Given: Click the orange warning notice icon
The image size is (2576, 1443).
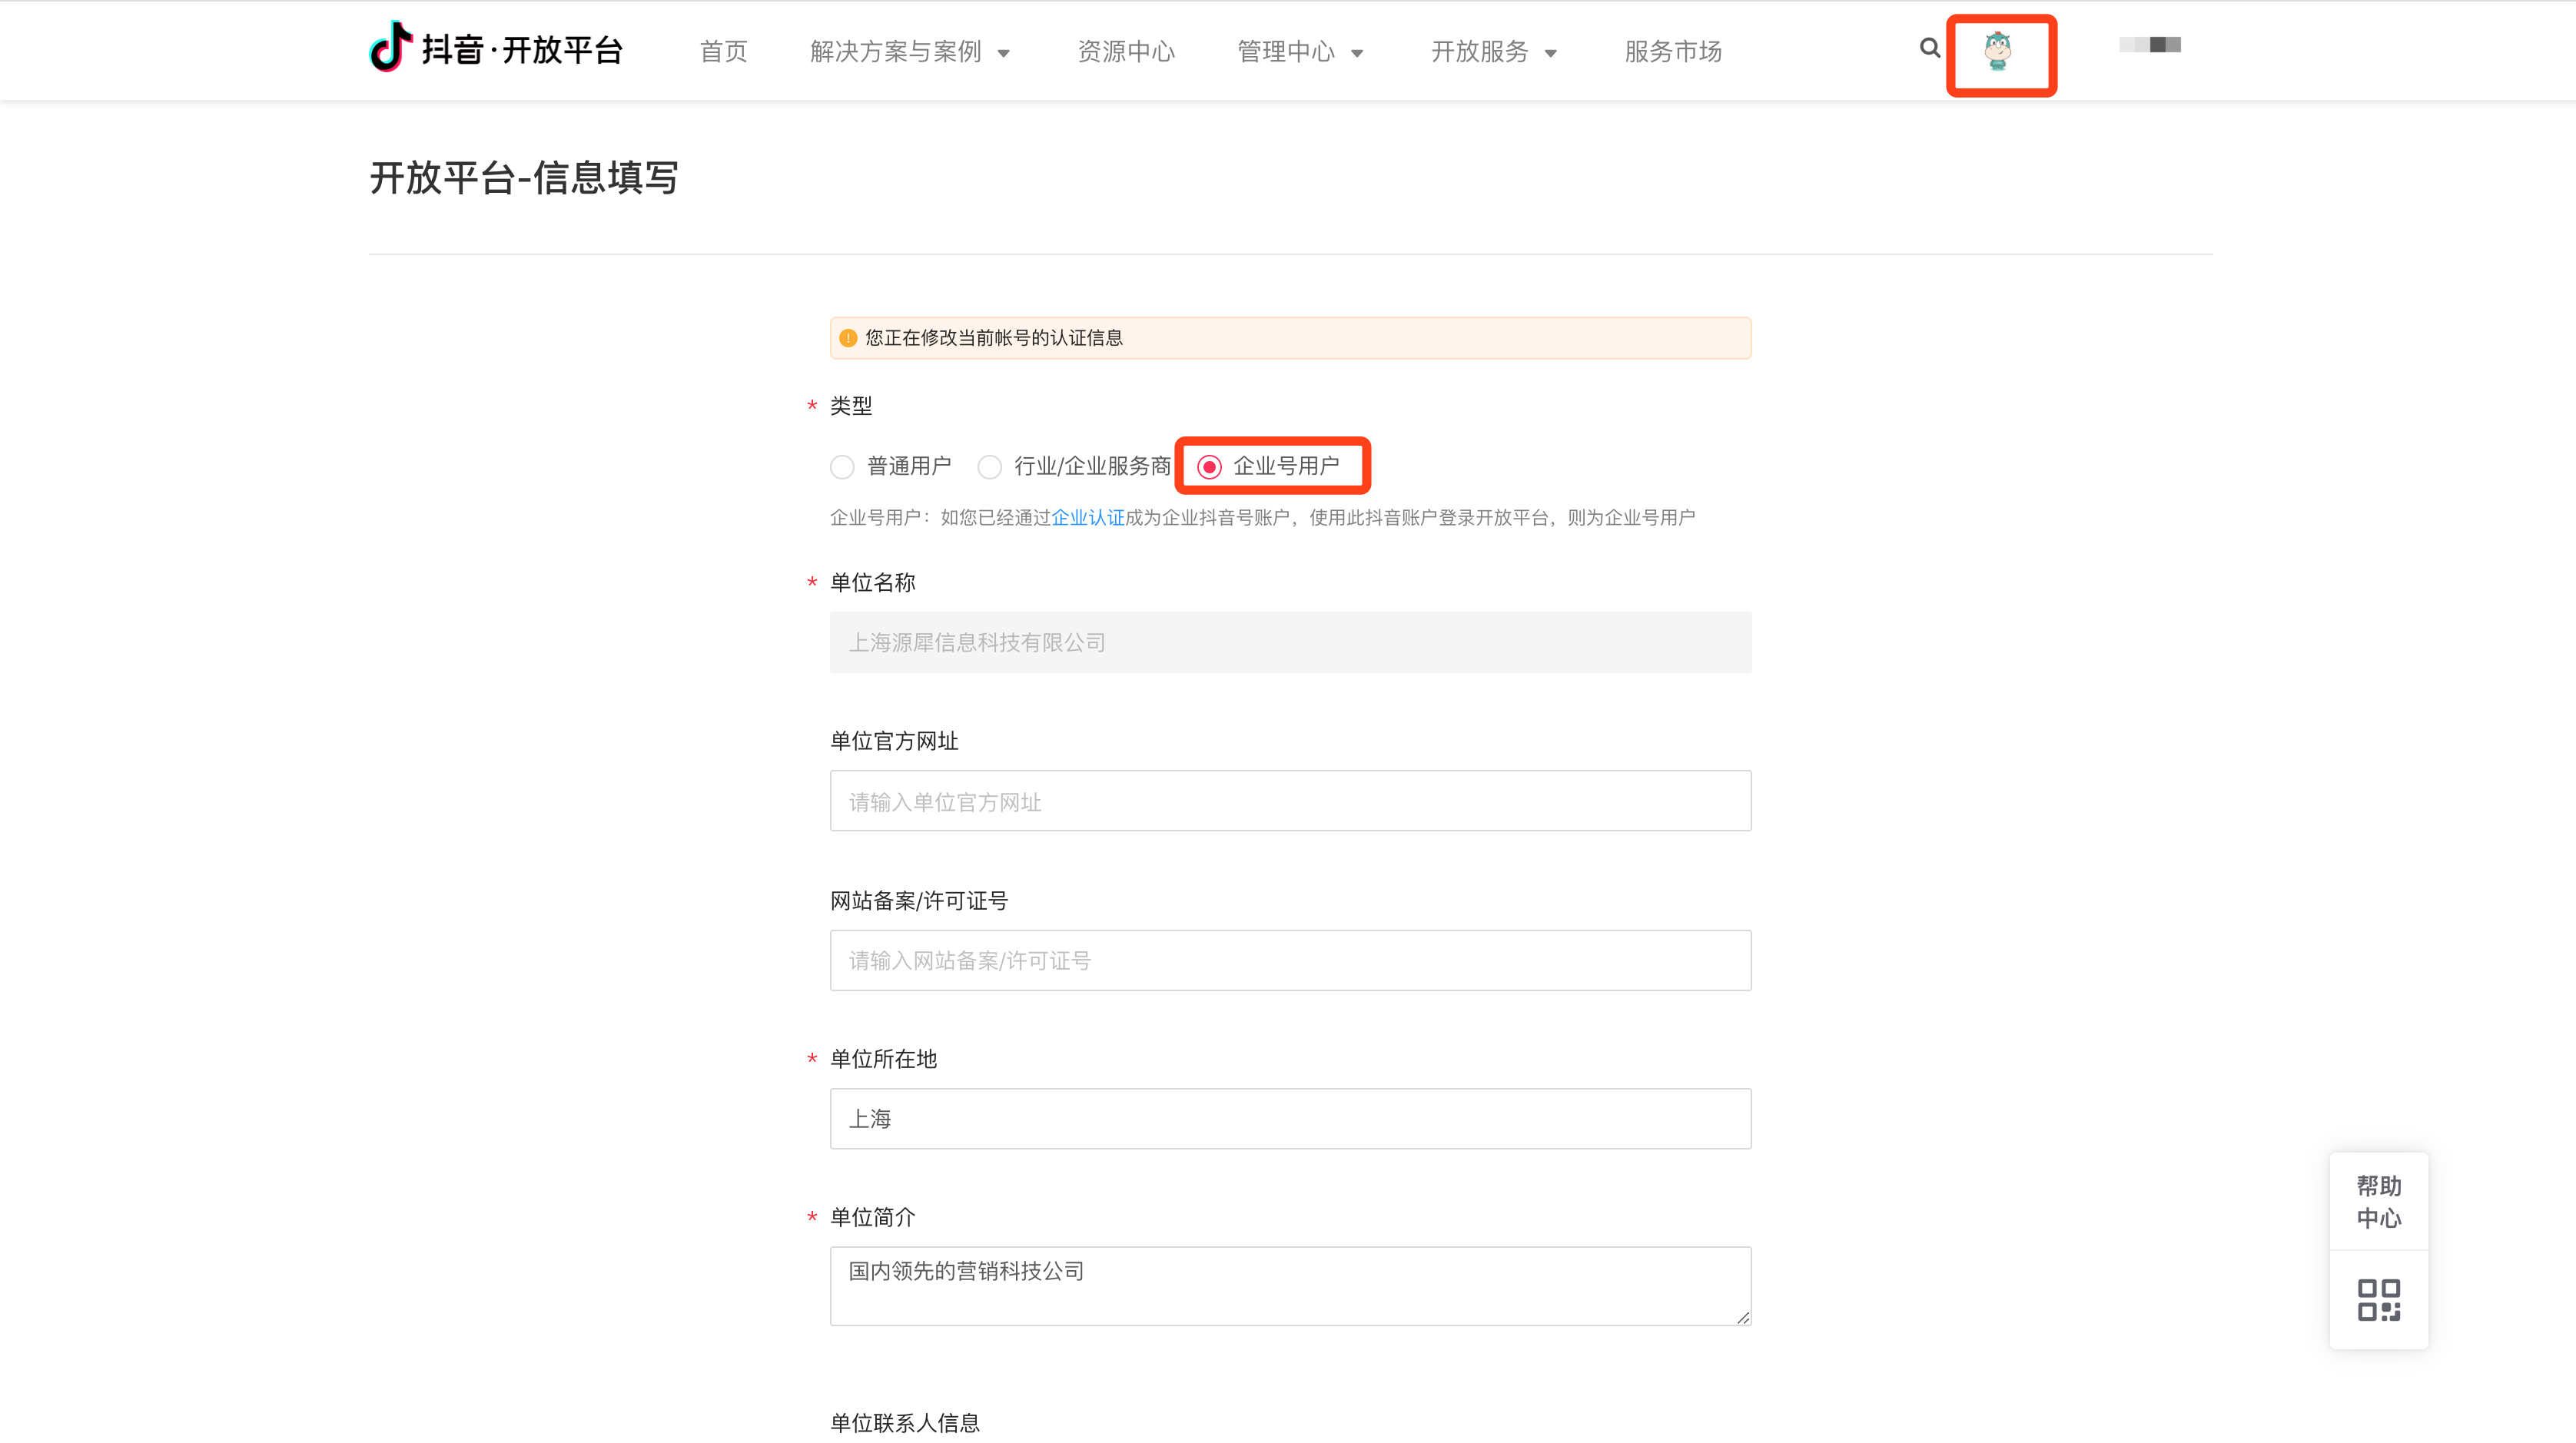Looking at the screenshot, I should 848,338.
